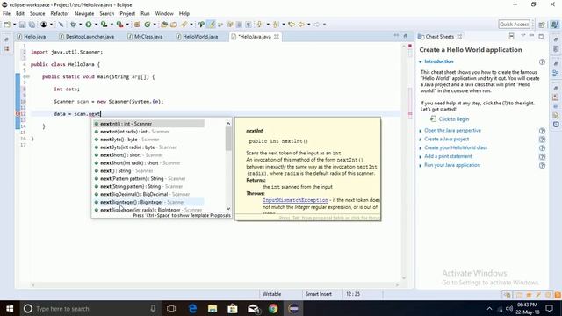Open the File menu

[x=6, y=14]
